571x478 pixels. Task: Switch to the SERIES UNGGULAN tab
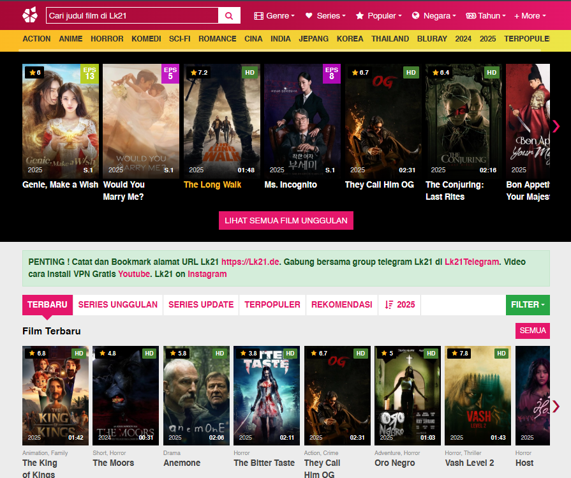(118, 304)
